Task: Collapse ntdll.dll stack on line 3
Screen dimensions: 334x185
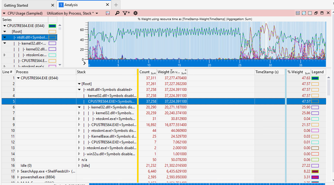Action: coord(79,89)
